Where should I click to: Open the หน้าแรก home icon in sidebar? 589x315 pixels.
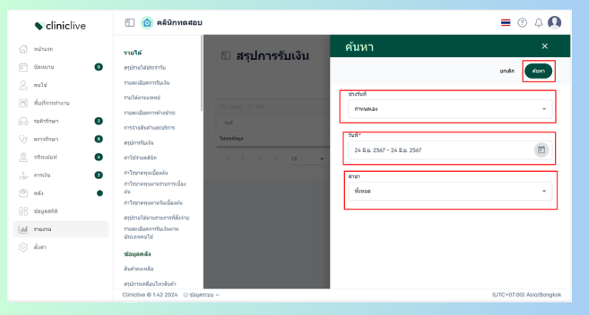[x=23, y=49]
